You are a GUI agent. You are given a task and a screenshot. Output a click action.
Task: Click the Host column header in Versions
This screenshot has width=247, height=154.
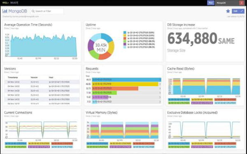(x=51, y=78)
